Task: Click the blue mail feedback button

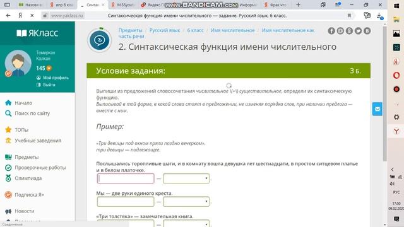Action: (x=377, y=109)
